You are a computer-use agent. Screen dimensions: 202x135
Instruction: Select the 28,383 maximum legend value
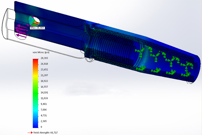point(44,58)
